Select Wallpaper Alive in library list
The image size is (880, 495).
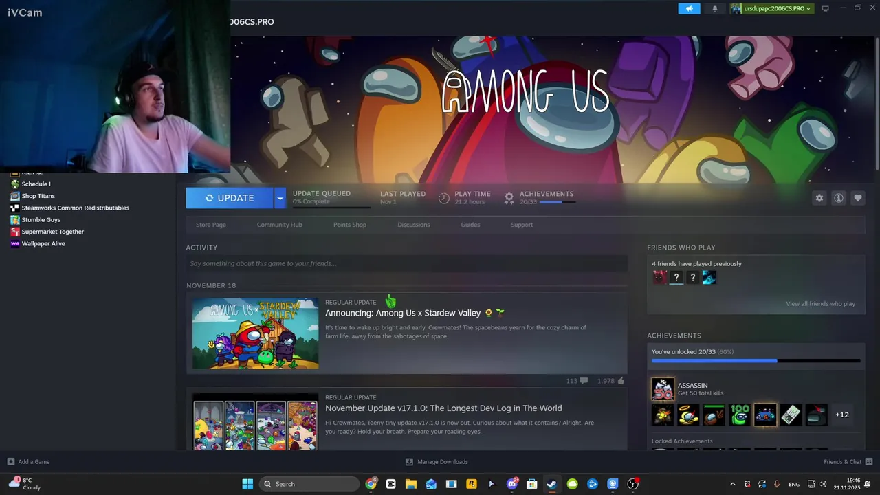pyautogui.click(x=43, y=243)
